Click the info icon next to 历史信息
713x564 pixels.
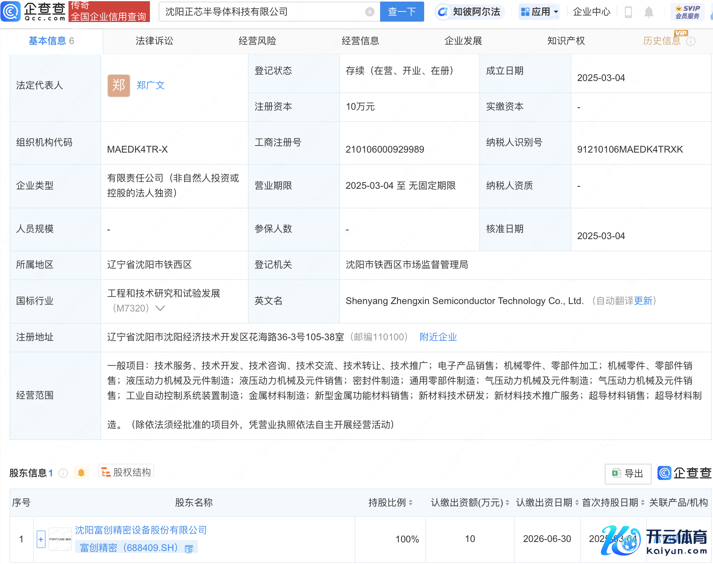(691, 41)
